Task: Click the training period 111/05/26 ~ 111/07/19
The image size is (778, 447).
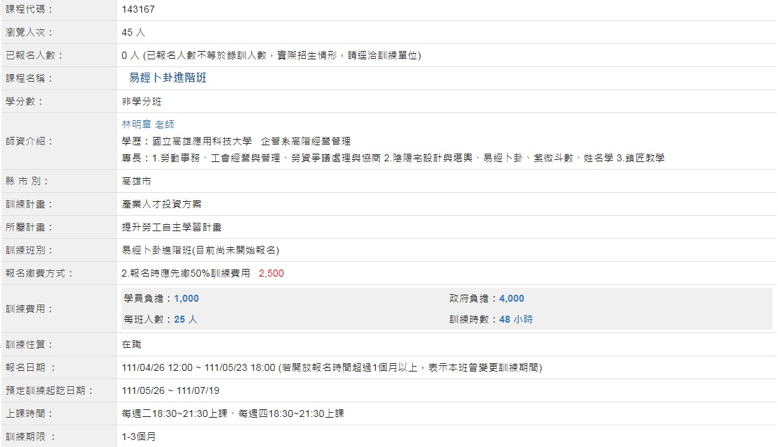Action: pos(170,390)
